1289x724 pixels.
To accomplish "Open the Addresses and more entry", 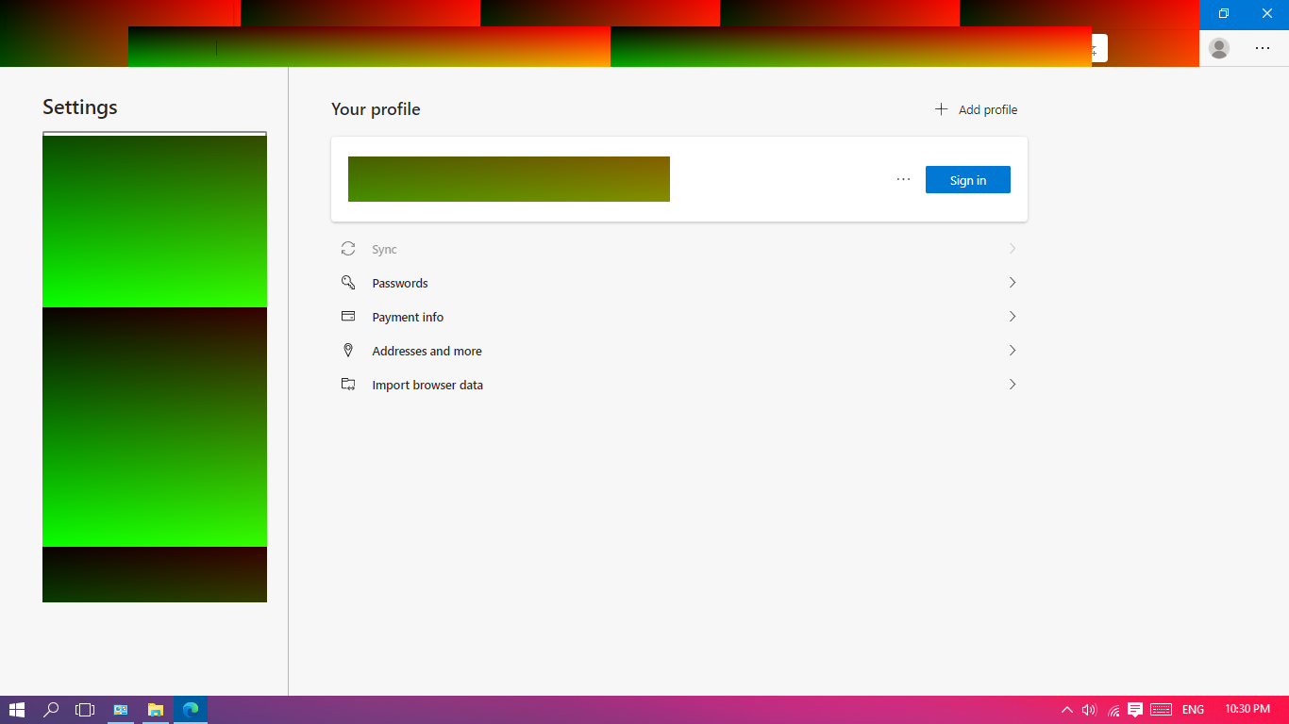I will [679, 351].
